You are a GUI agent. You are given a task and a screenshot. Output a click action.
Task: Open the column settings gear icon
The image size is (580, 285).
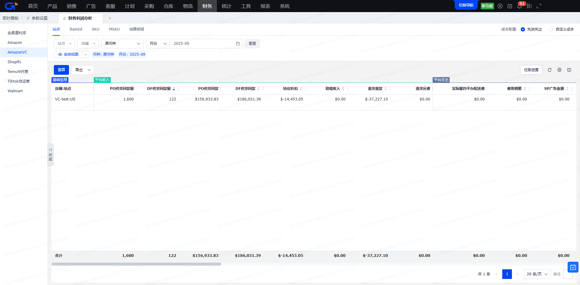(559, 70)
